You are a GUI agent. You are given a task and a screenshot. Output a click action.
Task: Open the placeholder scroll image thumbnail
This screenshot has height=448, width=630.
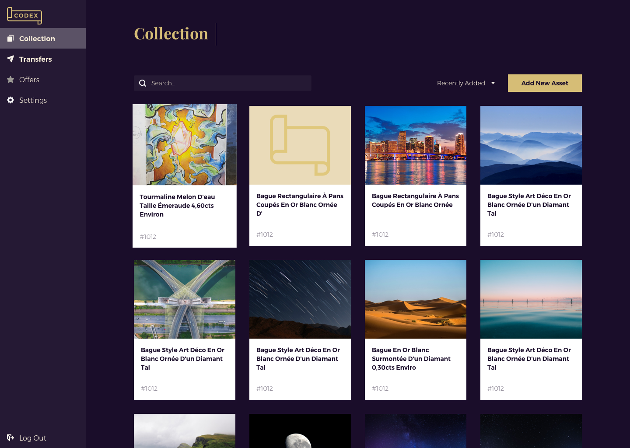(300, 145)
